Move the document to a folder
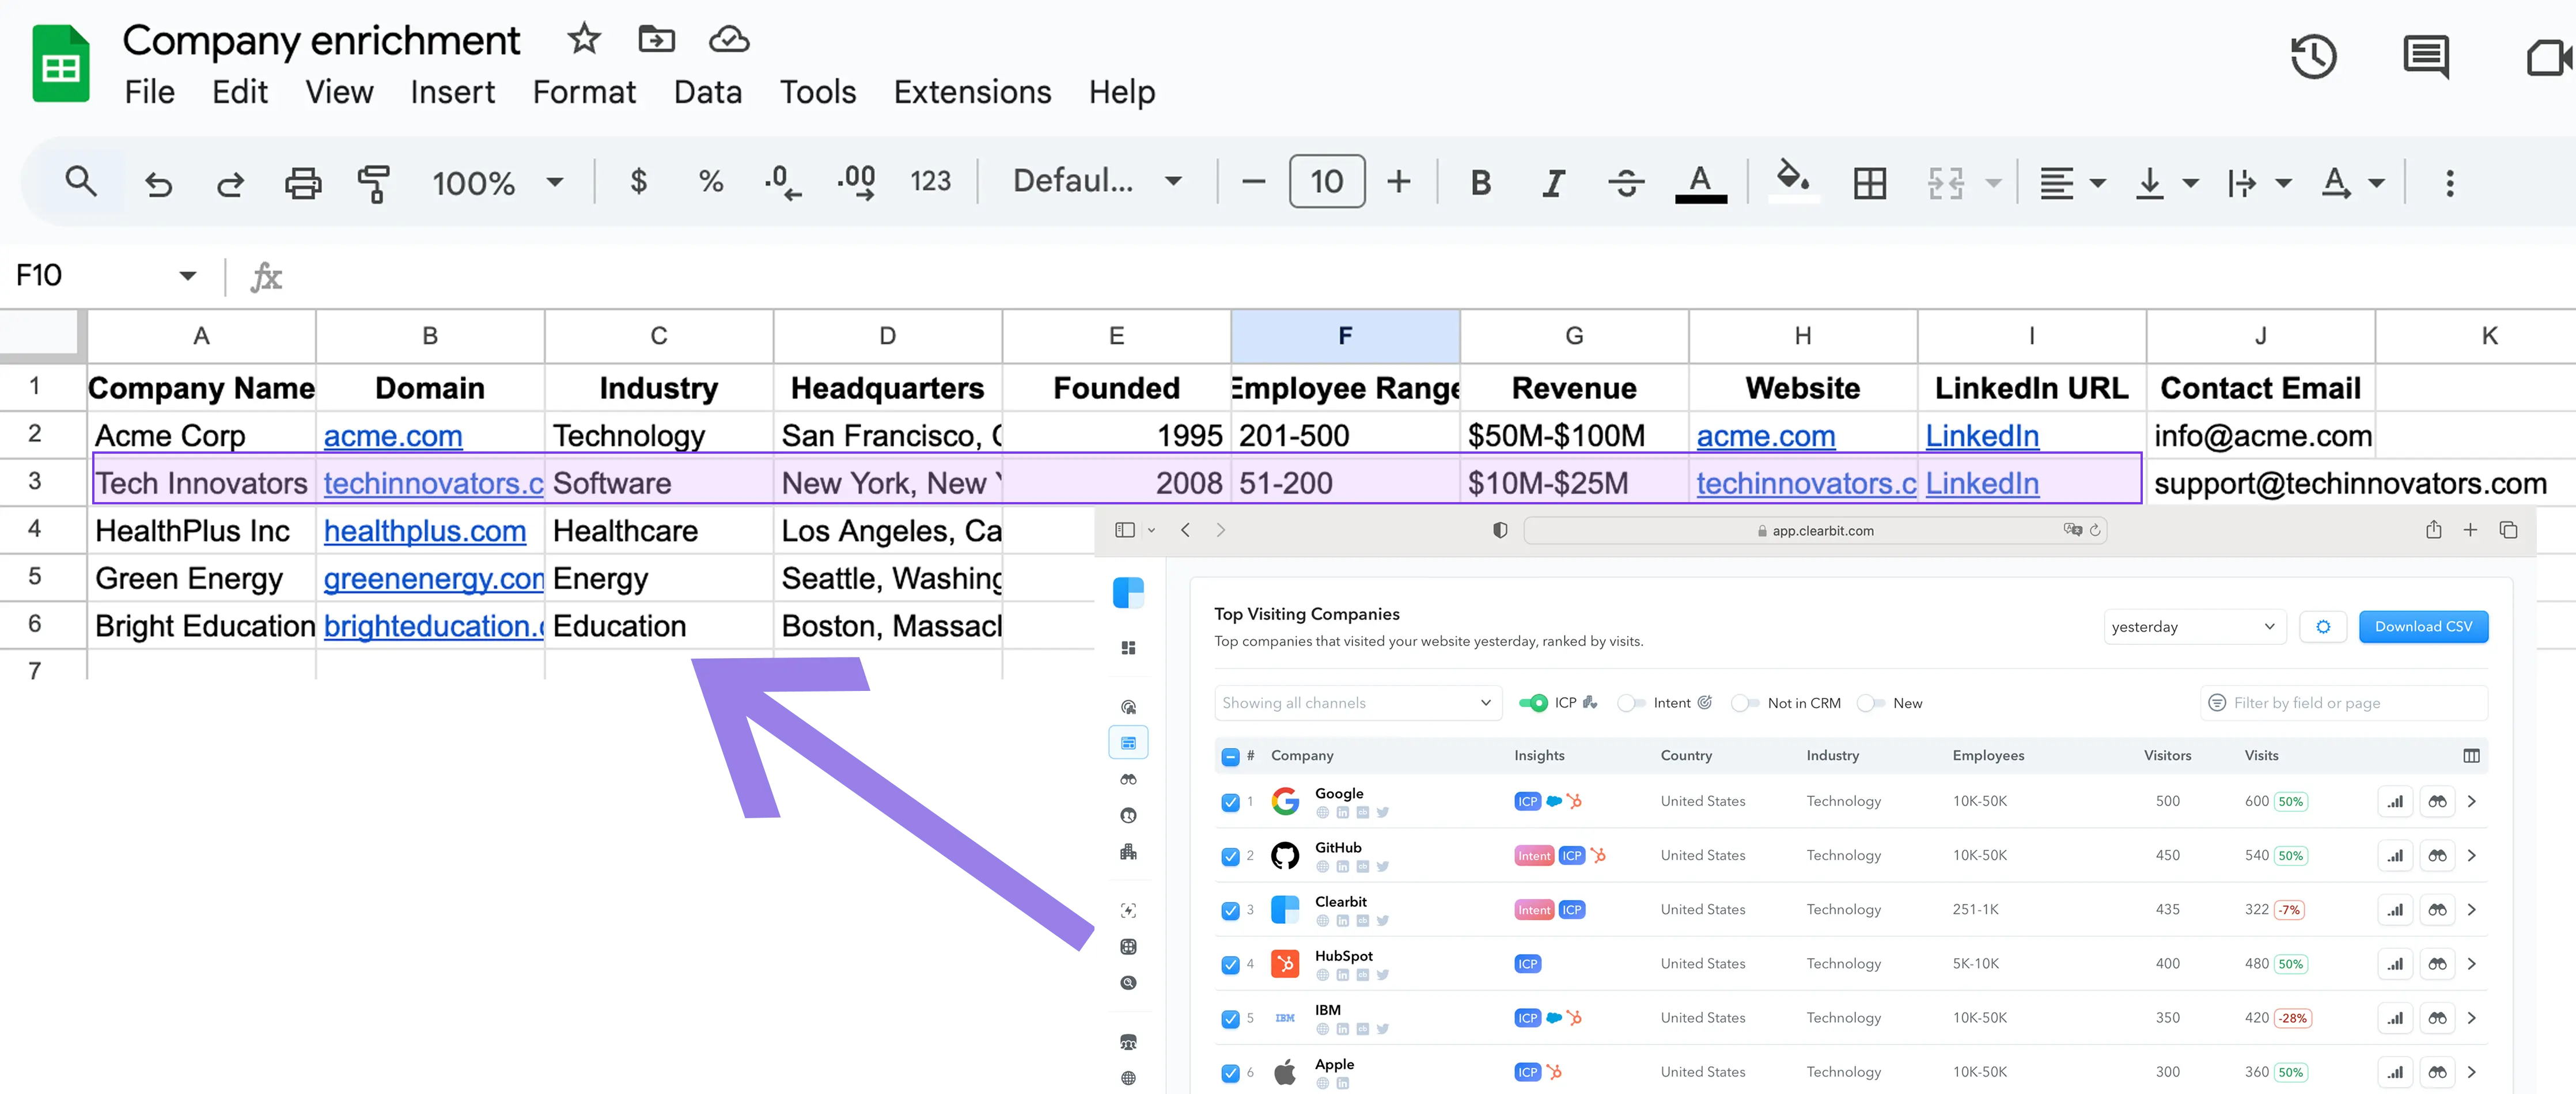The width and height of the screenshot is (2576, 1094). click(656, 39)
